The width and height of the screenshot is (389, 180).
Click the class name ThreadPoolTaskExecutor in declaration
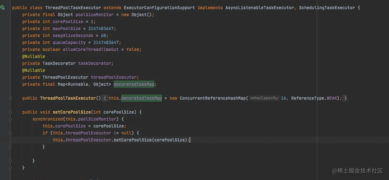[x=73, y=8]
